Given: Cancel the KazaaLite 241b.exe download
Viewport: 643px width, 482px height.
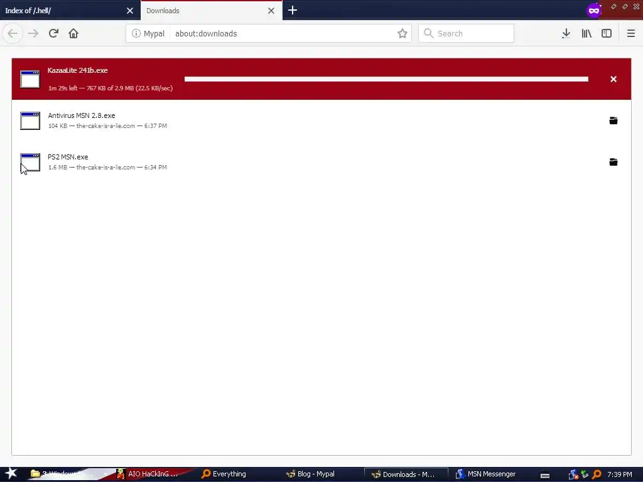Looking at the screenshot, I should click(613, 79).
